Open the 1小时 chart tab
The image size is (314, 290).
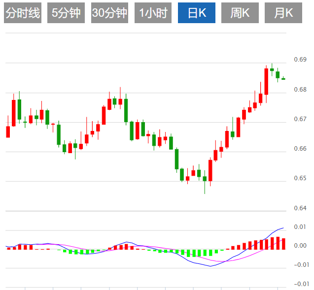(153, 13)
